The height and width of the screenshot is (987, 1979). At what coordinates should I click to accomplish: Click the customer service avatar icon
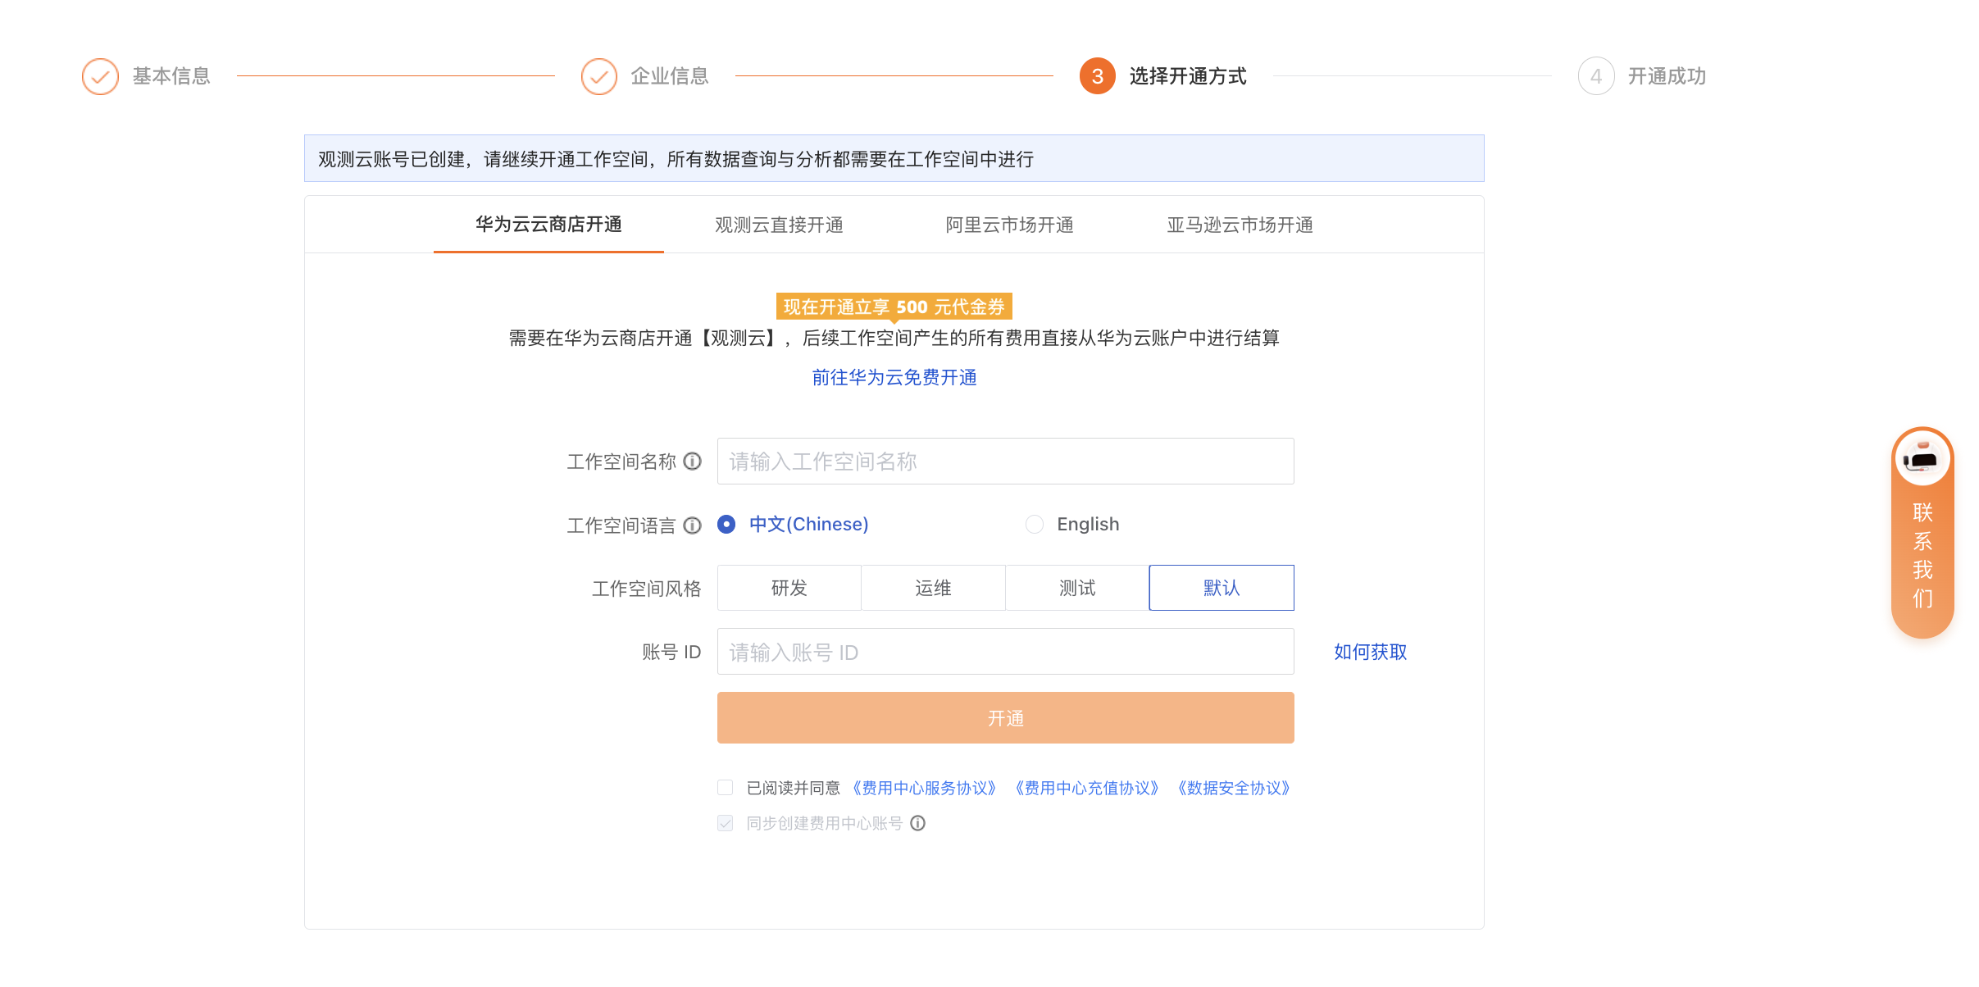[x=1922, y=458]
